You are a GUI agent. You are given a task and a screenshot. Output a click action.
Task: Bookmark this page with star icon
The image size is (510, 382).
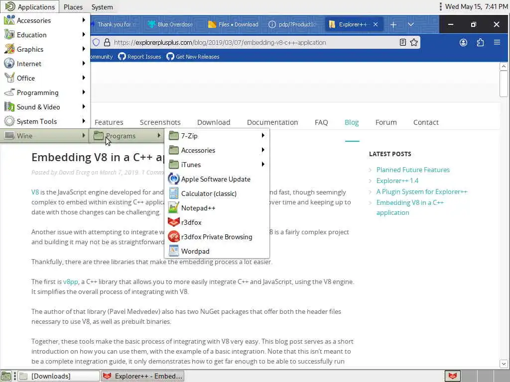[414, 43]
